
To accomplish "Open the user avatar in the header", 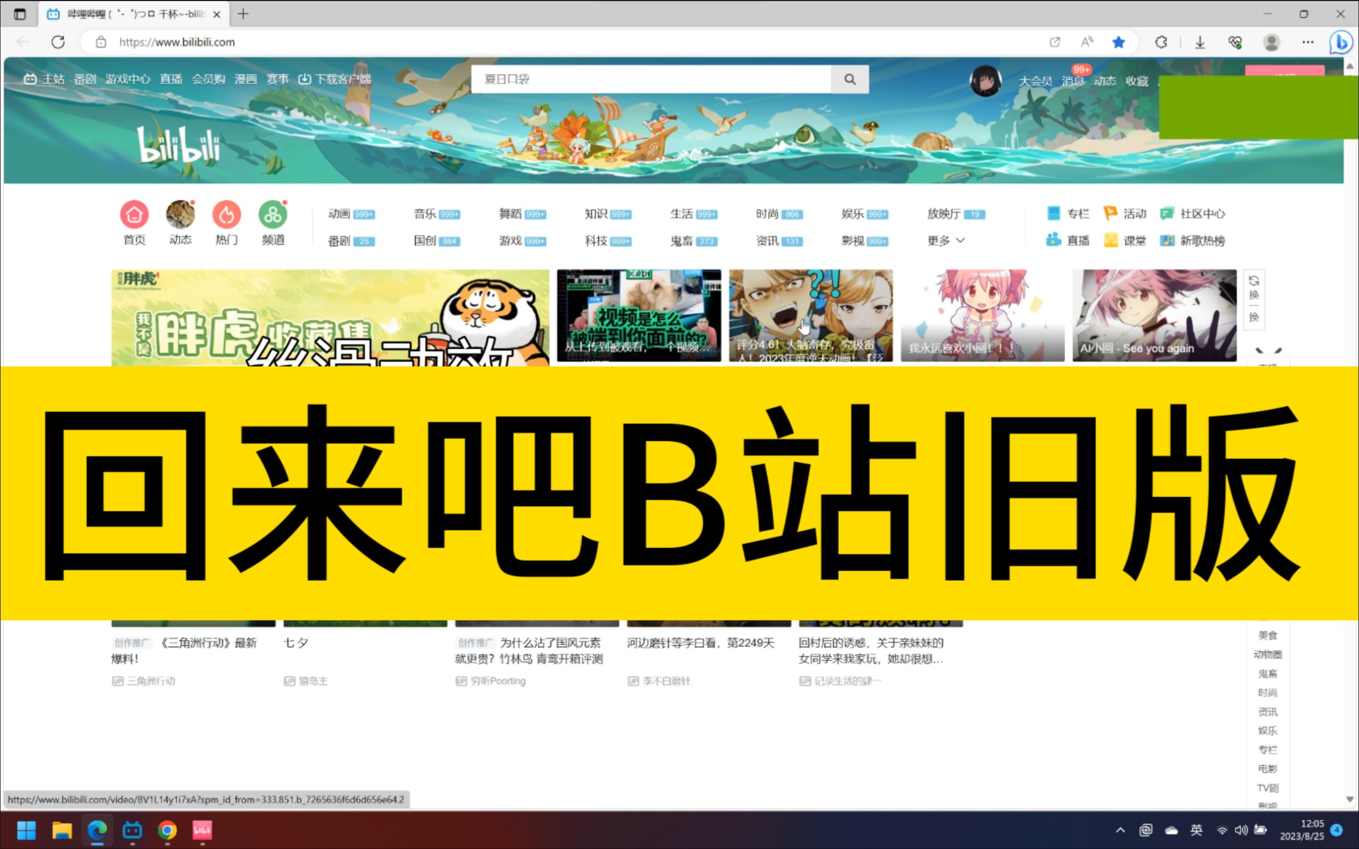I will (986, 80).
